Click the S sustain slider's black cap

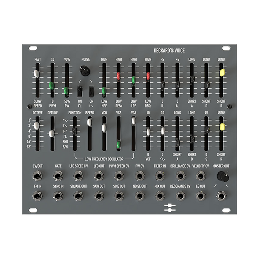(207, 130)
